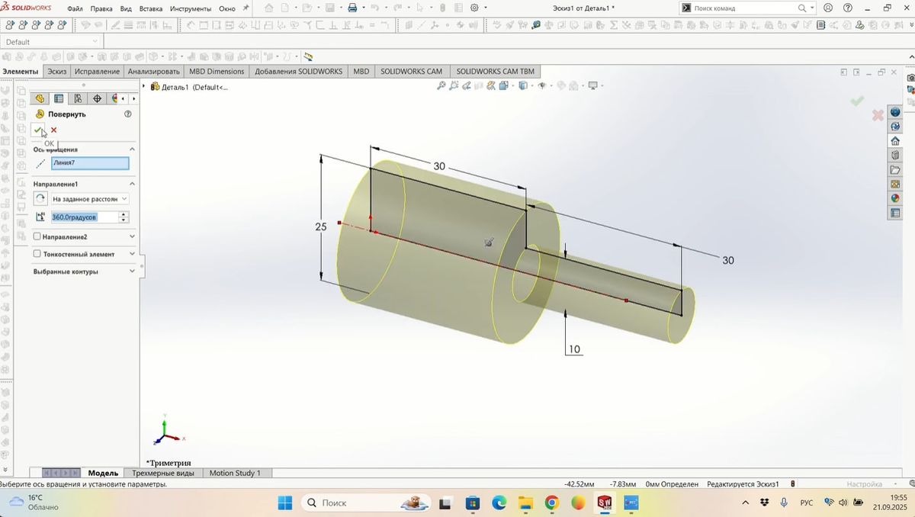Open the weather widget showing 16°C
This screenshot has height=517, width=915.
pyautogui.click(x=34, y=503)
